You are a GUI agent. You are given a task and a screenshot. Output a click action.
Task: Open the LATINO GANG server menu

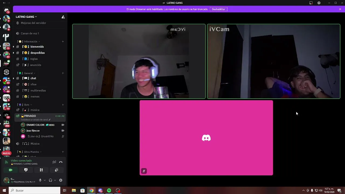[x=26, y=17]
